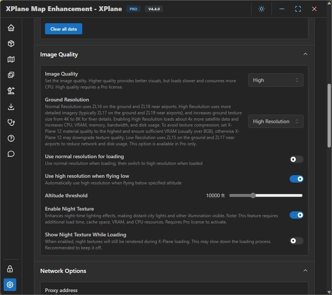Collapse the Image Quality section
The width and height of the screenshot is (332, 295).
click(x=305, y=54)
